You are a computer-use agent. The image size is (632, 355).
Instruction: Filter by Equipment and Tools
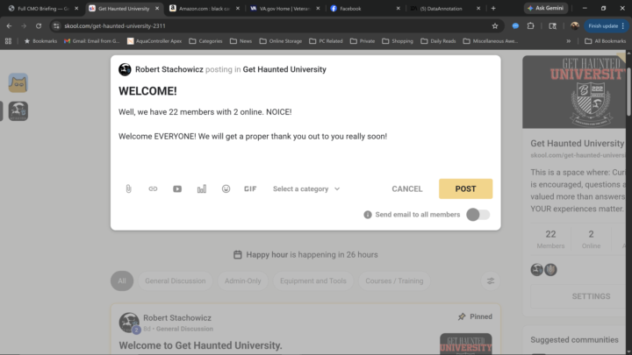pos(313,281)
